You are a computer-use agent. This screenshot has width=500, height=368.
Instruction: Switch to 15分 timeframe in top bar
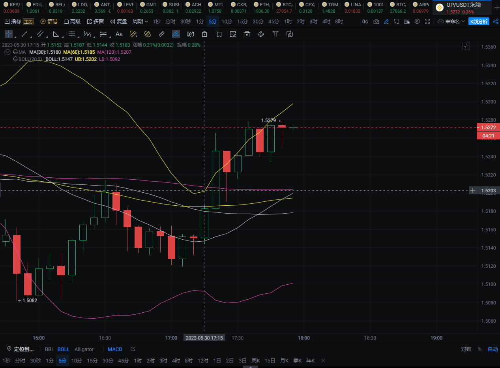pyautogui.click(x=242, y=21)
